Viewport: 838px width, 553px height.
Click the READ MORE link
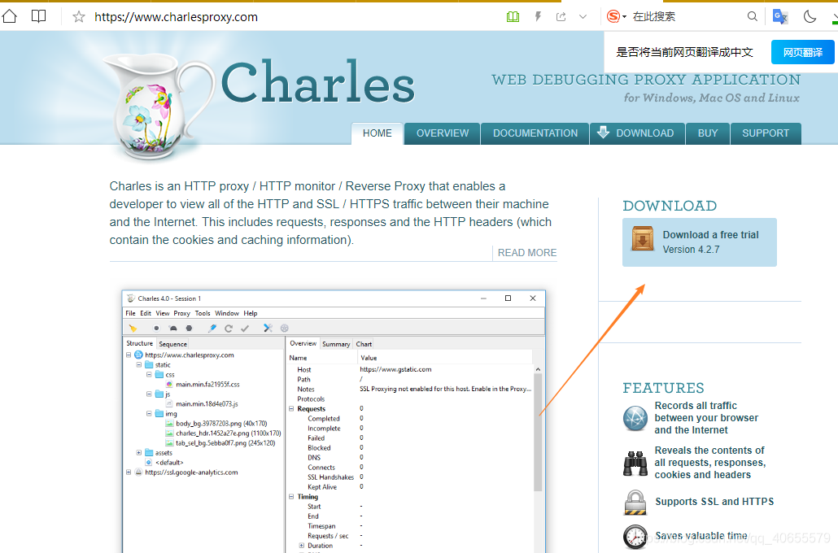527,253
